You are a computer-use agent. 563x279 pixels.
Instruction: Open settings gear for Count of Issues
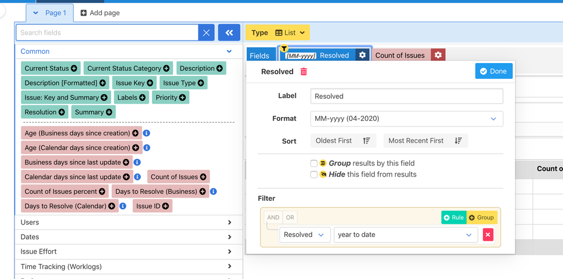point(438,55)
